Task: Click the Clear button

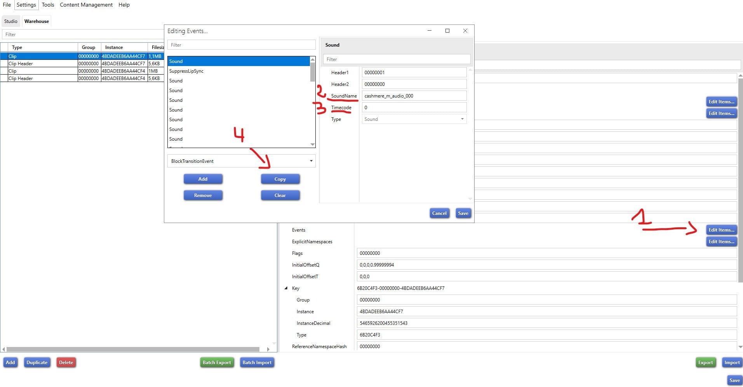Action: 280,195
